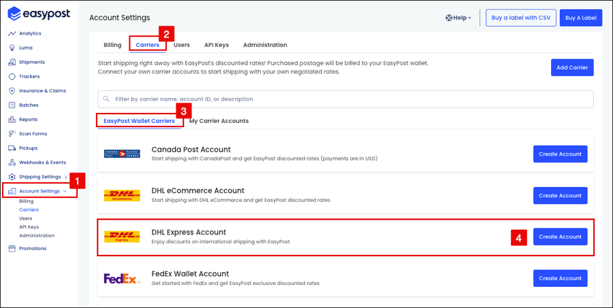Open Insurance & Claims shield icon
Screen dimensions: 613x308
12,90
